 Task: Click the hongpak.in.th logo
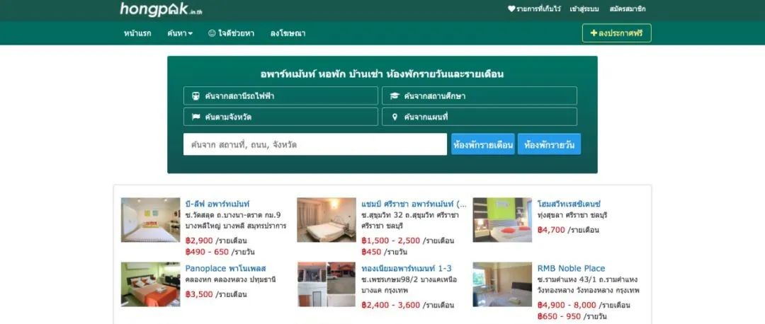[161, 9]
